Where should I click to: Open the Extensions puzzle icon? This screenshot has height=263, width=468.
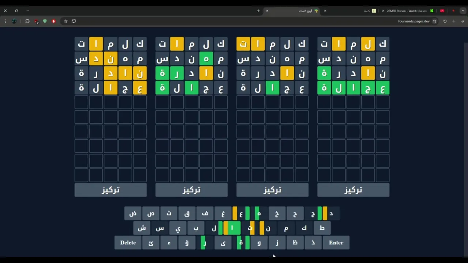tap(27, 21)
